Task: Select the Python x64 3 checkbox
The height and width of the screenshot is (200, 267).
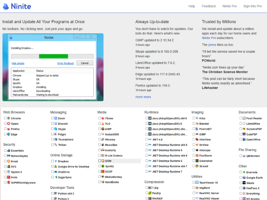Action: pos(53,193)
